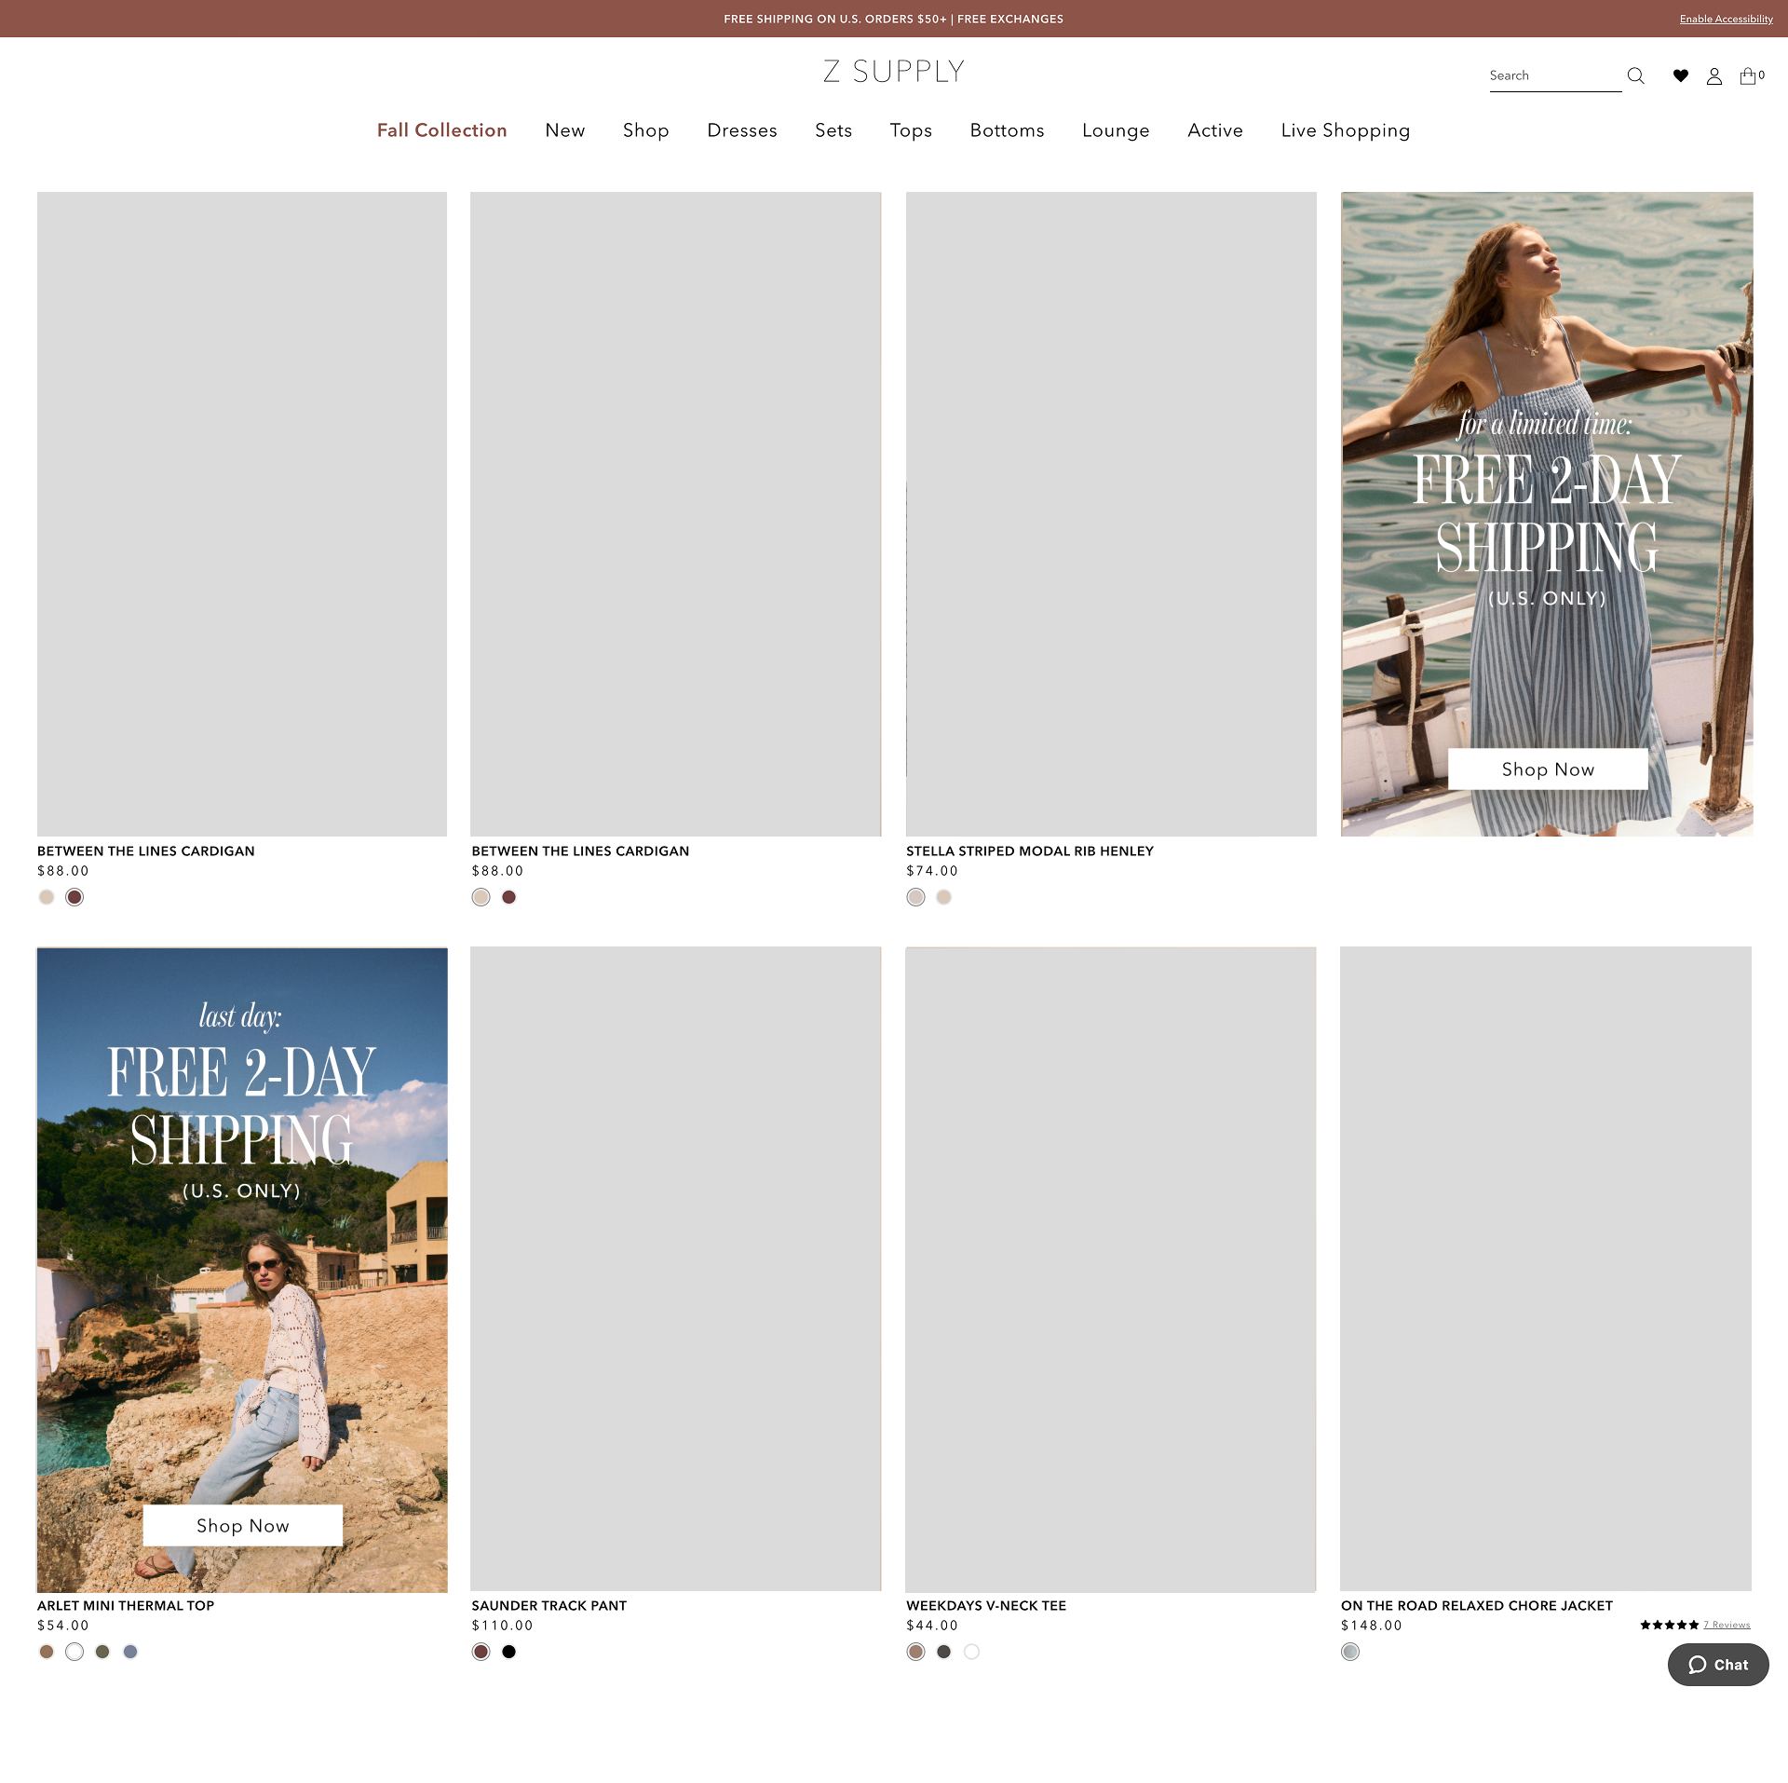
Task: Expand the Tops navigation menu
Action: click(910, 130)
